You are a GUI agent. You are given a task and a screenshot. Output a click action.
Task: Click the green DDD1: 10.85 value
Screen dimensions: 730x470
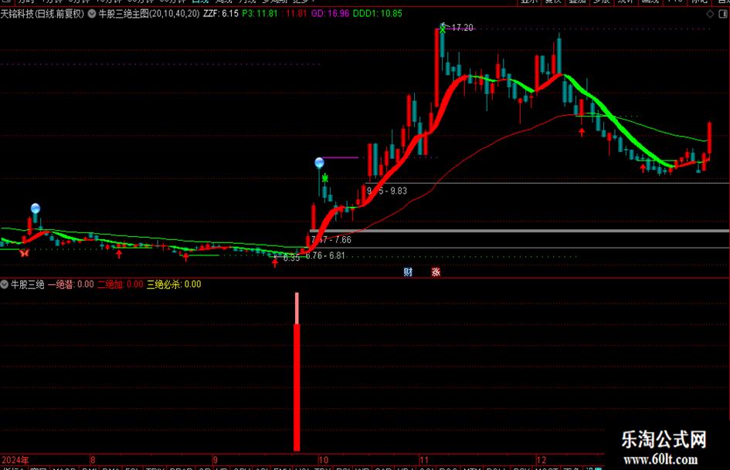point(378,14)
